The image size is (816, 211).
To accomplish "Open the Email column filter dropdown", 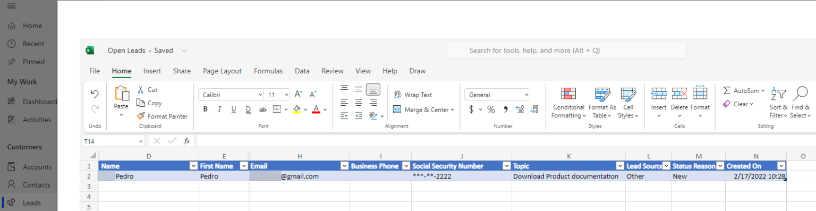I will pos(345,166).
